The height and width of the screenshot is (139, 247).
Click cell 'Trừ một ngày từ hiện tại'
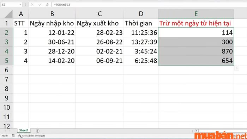(x=196, y=23)
